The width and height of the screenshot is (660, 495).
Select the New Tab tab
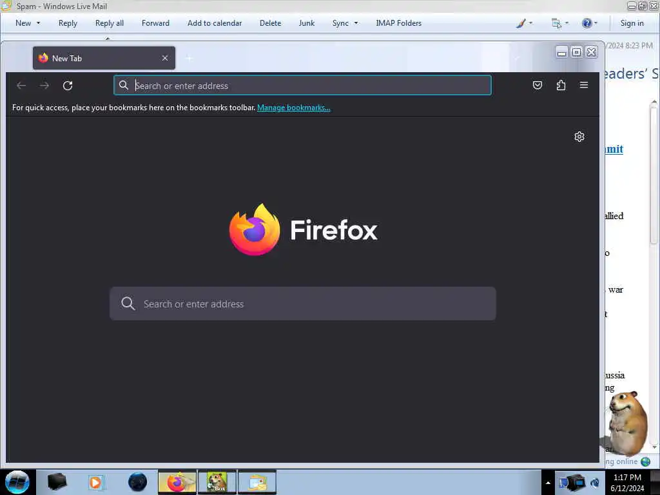pyautogui.click(x=104, y=58)
